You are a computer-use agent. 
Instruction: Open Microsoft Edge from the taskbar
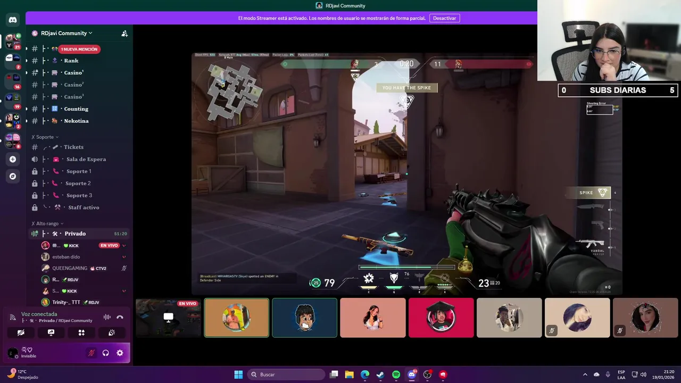(x=365, y=374)
